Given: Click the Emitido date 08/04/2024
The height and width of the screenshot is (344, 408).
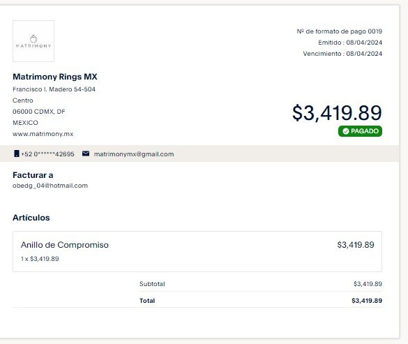Looking at the screenshot, I should tap(364, 43).
